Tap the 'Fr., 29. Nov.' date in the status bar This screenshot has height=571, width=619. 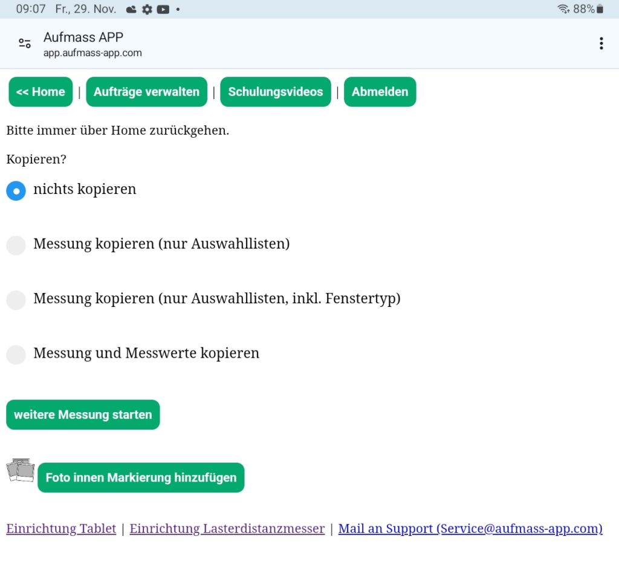[86, 9]
